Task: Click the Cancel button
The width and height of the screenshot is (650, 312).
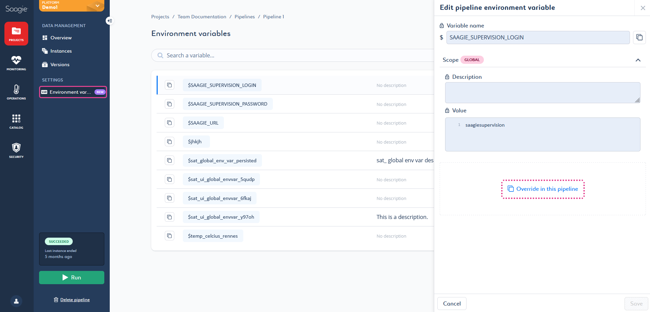Action: point(452,304)
